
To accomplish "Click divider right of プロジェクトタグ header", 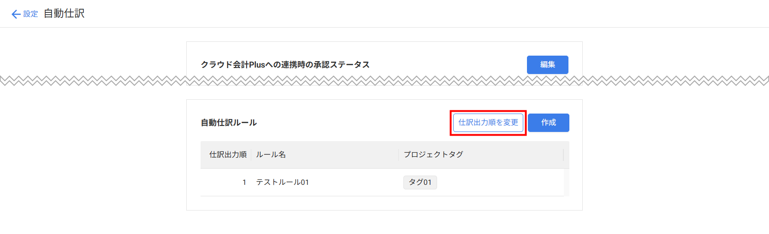I will tap(563, 155).
